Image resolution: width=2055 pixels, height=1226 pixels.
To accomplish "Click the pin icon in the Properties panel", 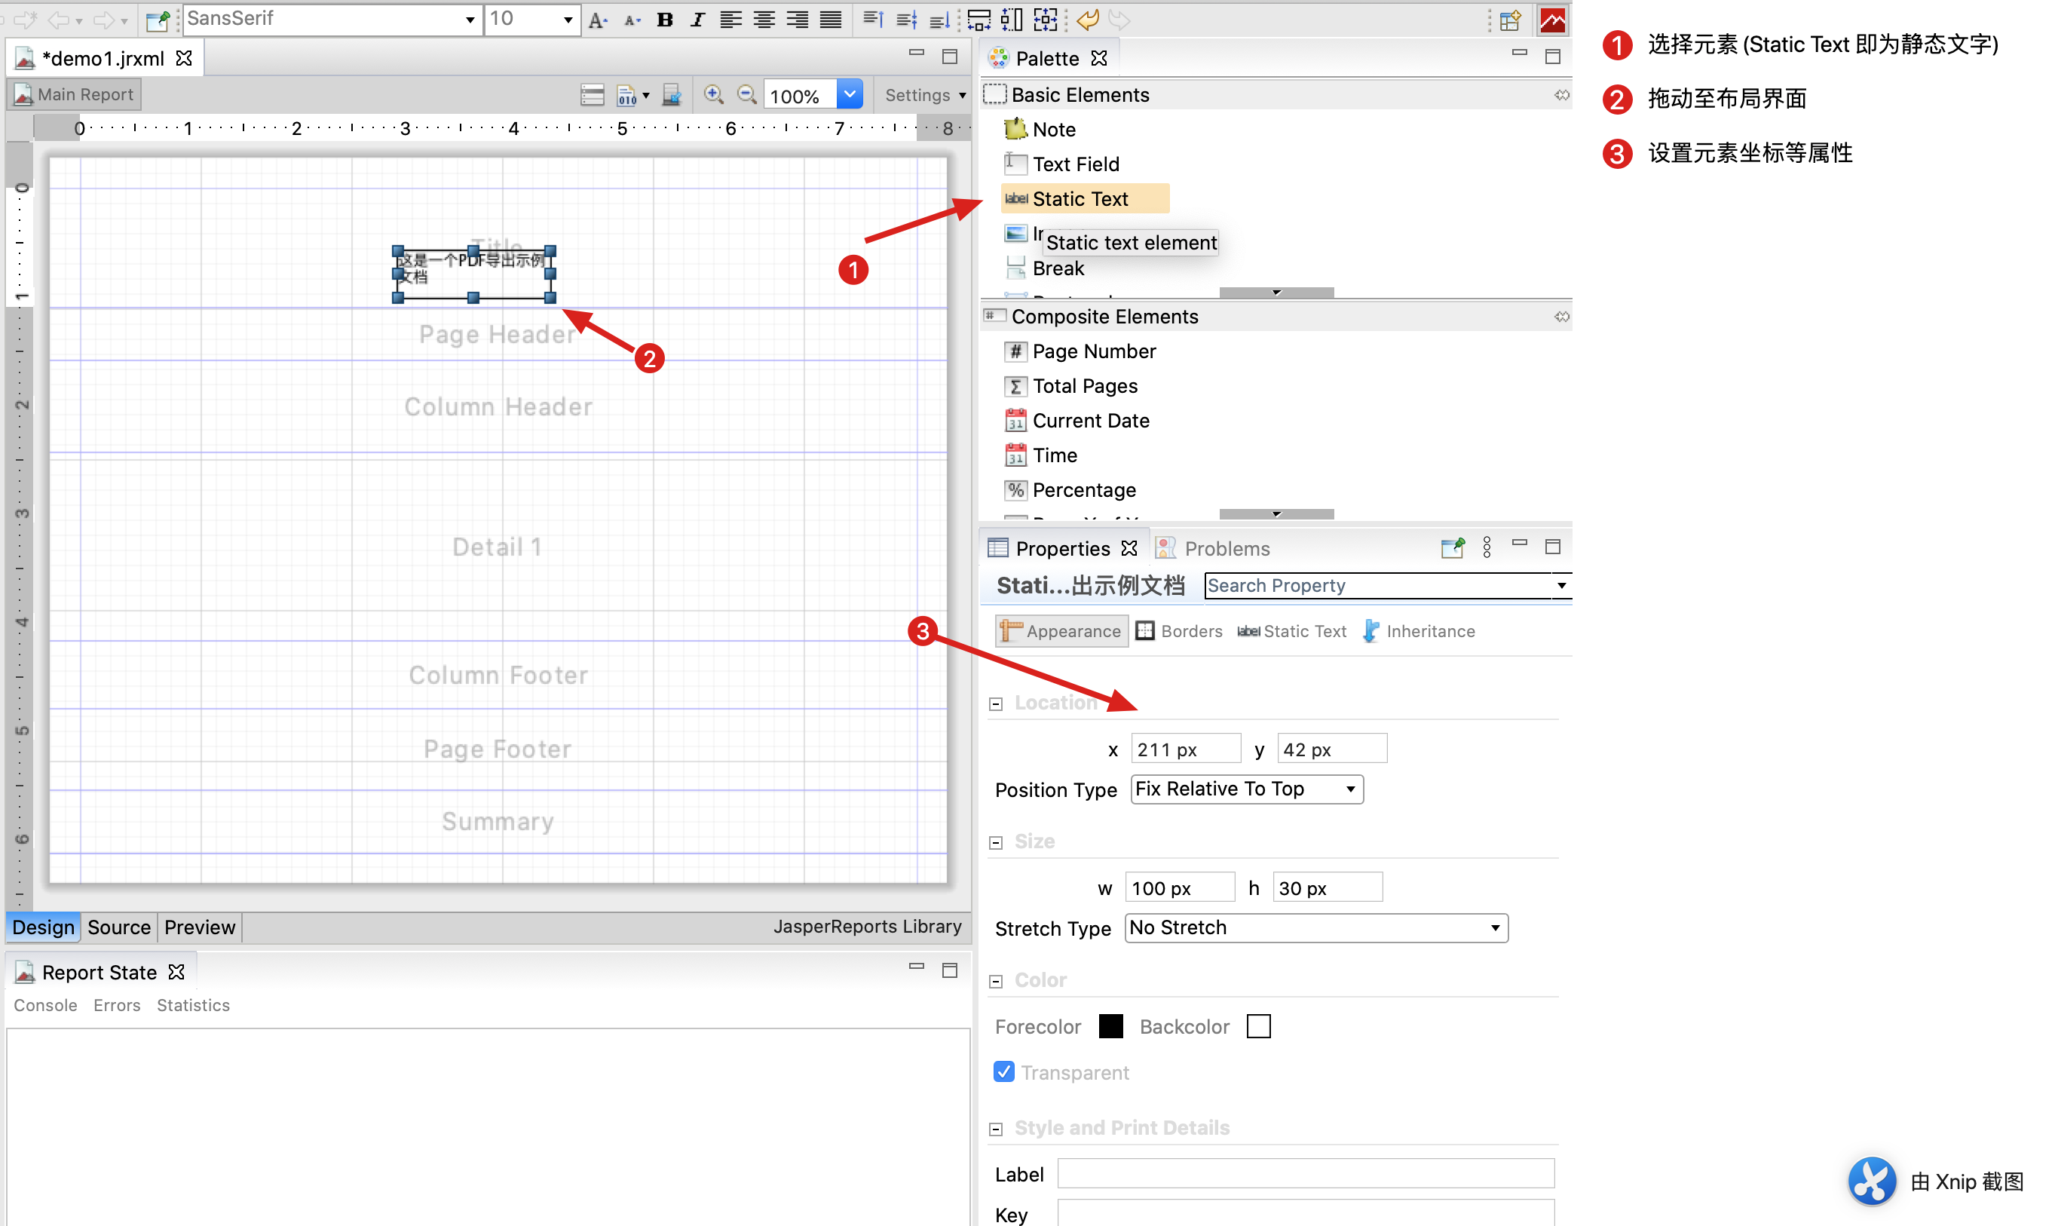I will click(1452, 547).
